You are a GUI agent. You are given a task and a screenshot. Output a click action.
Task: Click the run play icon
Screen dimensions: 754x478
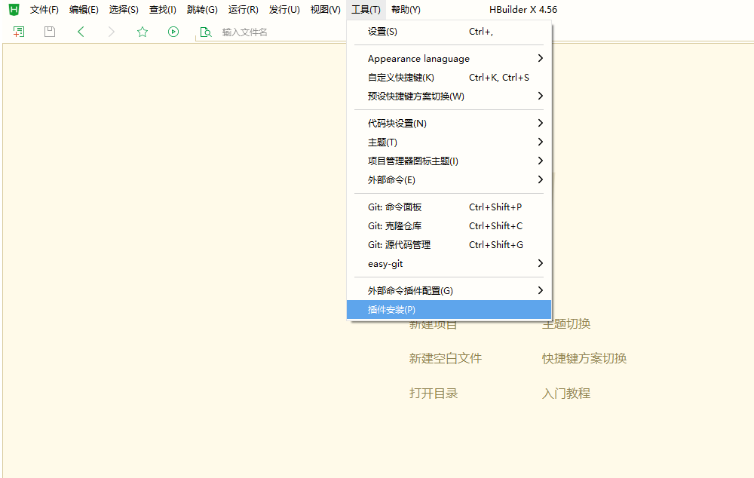pyautogui.click(x=173, y=32)
